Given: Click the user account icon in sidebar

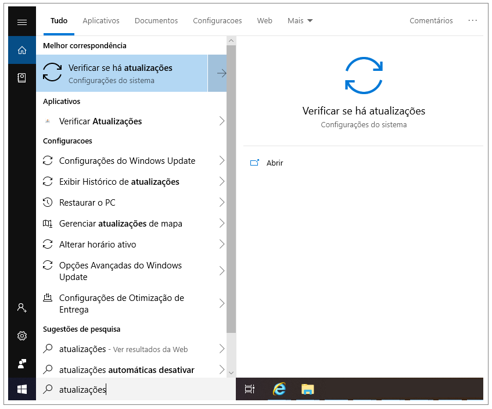Looking at the screenshot, I should pyautogui.click(x=22, y=307).
